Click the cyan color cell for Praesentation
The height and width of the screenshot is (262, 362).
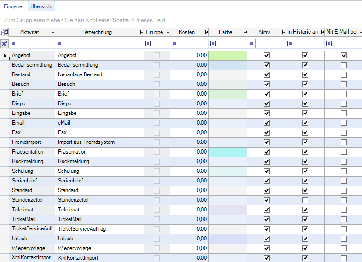tap(228, 152)
